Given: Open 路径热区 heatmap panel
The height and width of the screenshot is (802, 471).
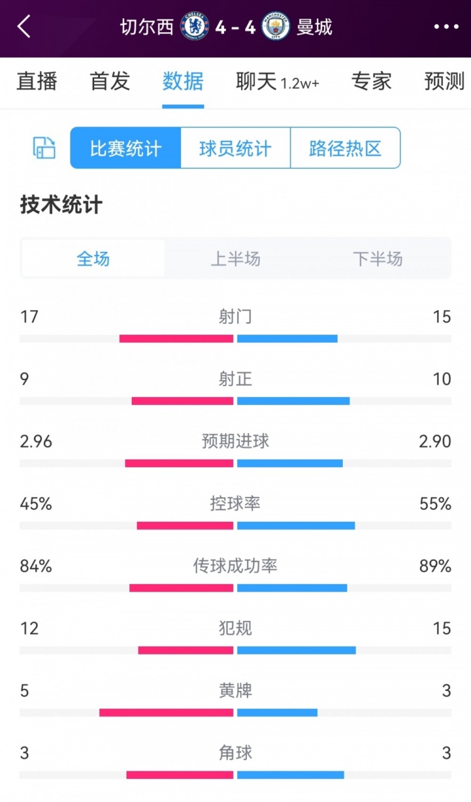Looking at the screenshot, I should [x=345, y=148].
